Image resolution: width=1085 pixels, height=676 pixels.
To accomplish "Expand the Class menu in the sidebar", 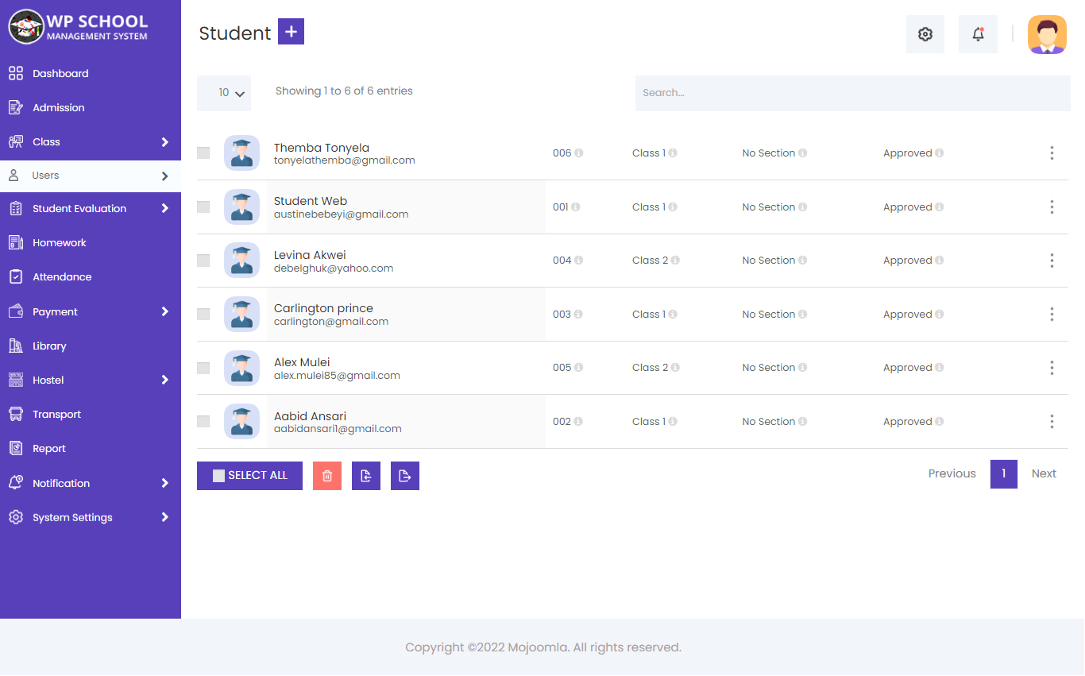I will [x=48, y=141].
